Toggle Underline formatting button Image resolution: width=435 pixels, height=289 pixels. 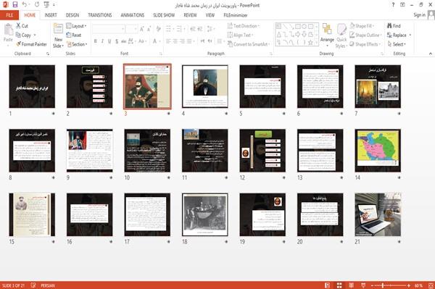click(109, 41)
